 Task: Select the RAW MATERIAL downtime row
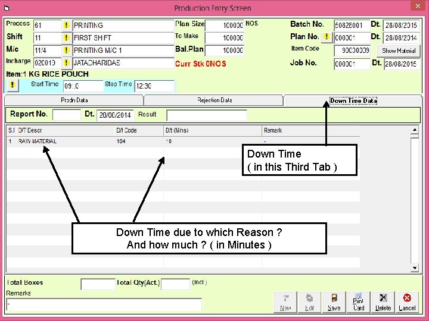[x=183, y=141]
